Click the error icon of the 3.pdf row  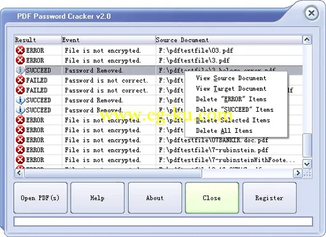click(x=20, y=60)
